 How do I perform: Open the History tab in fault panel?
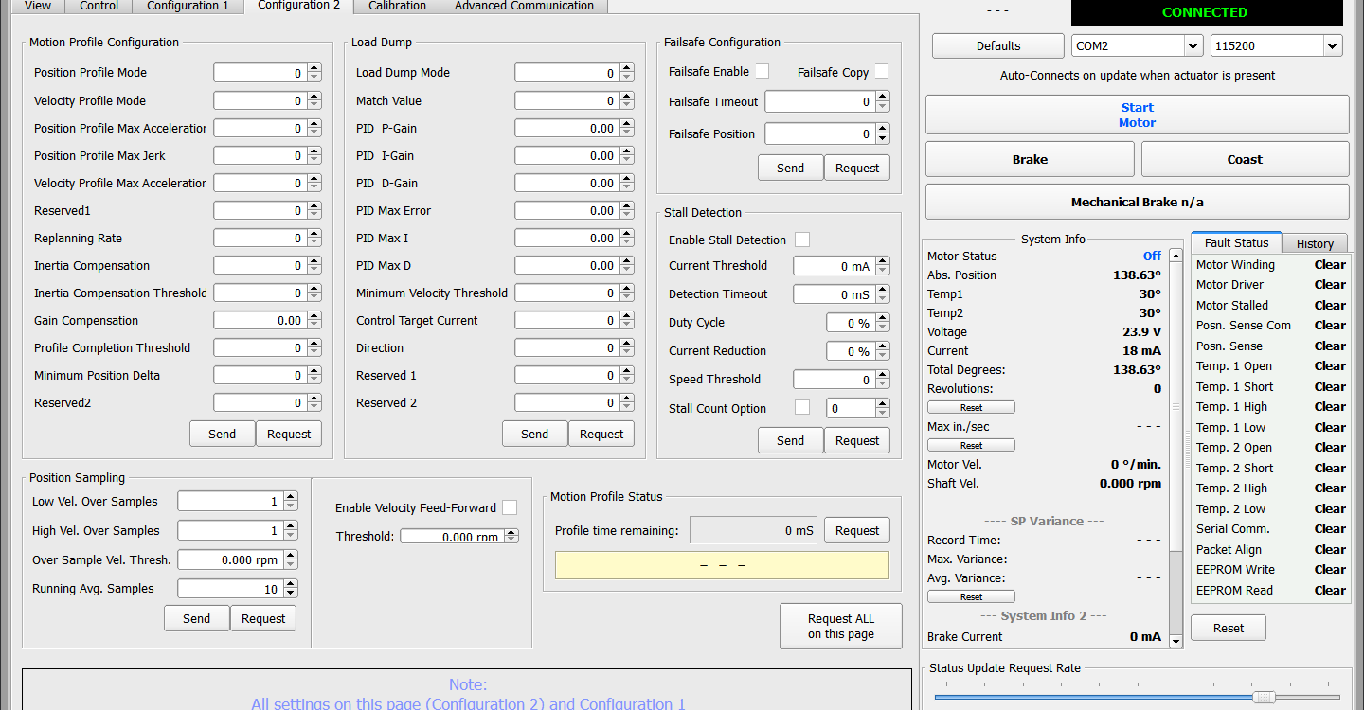click(x=1315, y=243)
